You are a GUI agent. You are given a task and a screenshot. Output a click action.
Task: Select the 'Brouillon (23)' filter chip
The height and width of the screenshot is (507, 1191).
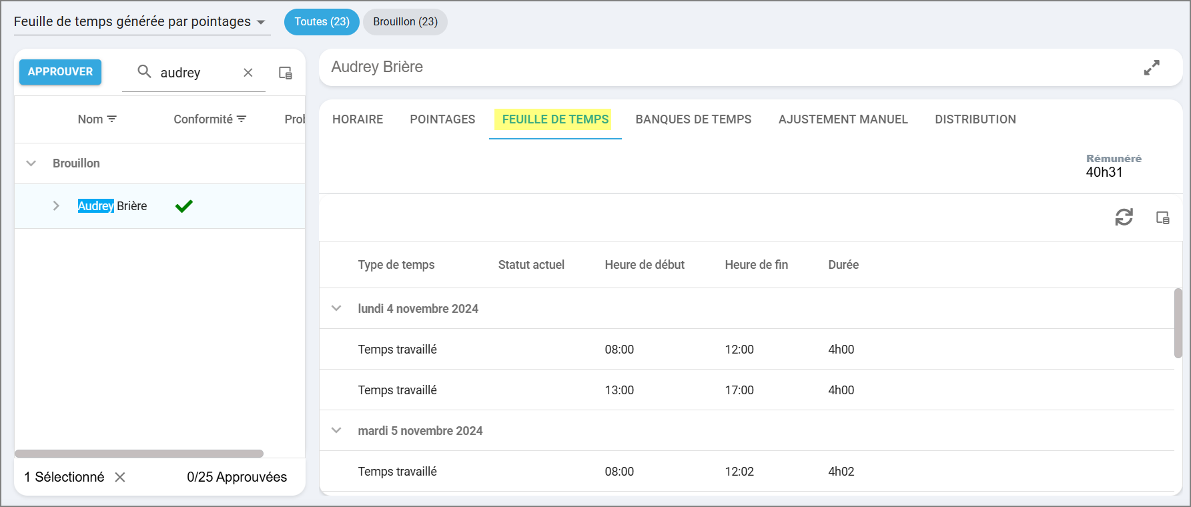pyautogui.click(x=405, y=22)
